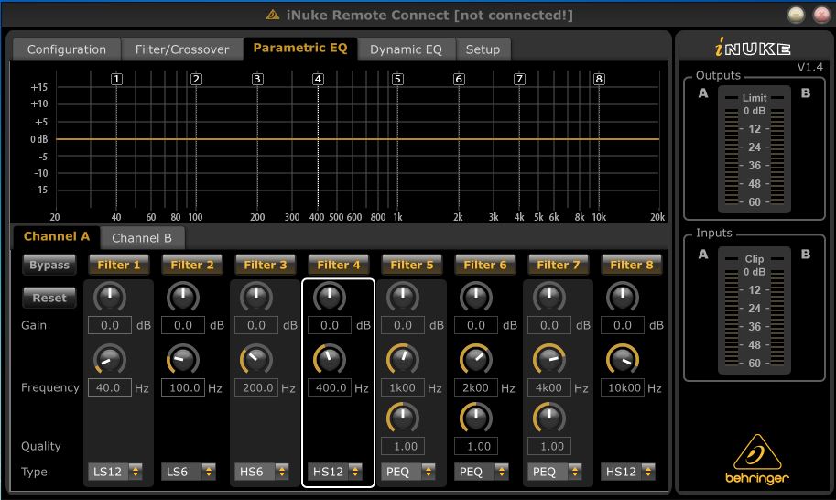This screenshot has height=500, width=836.
Task: Click the Filter 4 gain knob
Action: [x=330, y=298]
